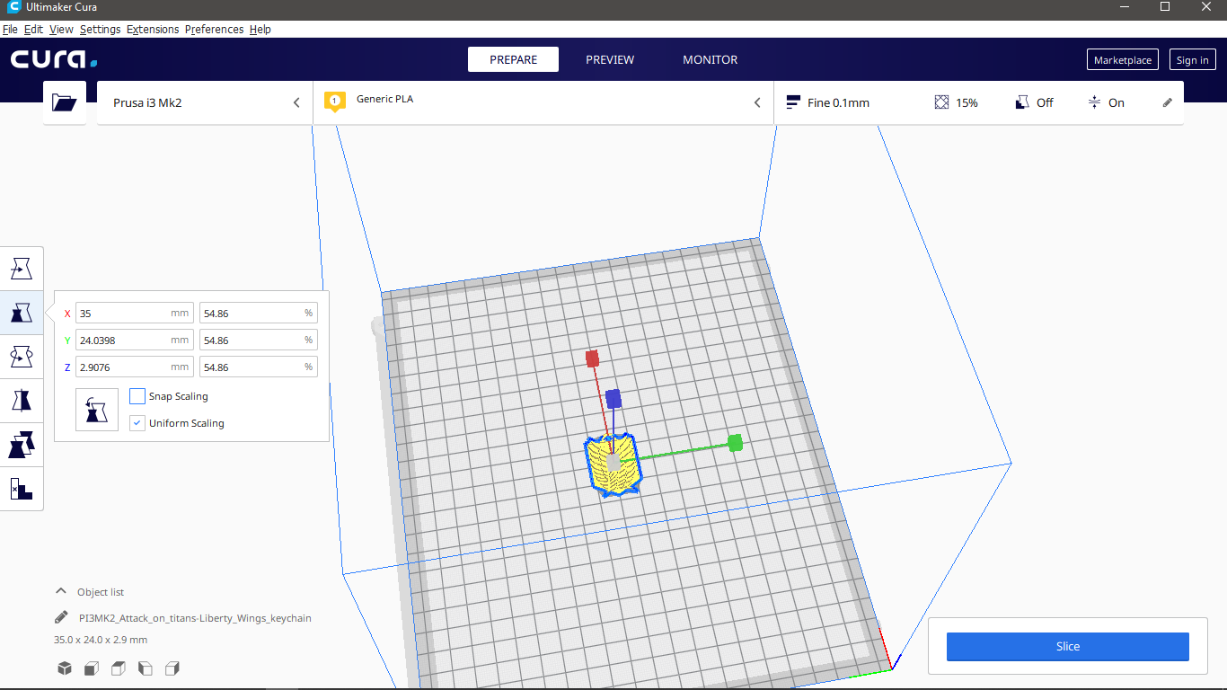Switch to 3D view cube icon
This screenshot has width=1227, height=690.
[65, 668]
